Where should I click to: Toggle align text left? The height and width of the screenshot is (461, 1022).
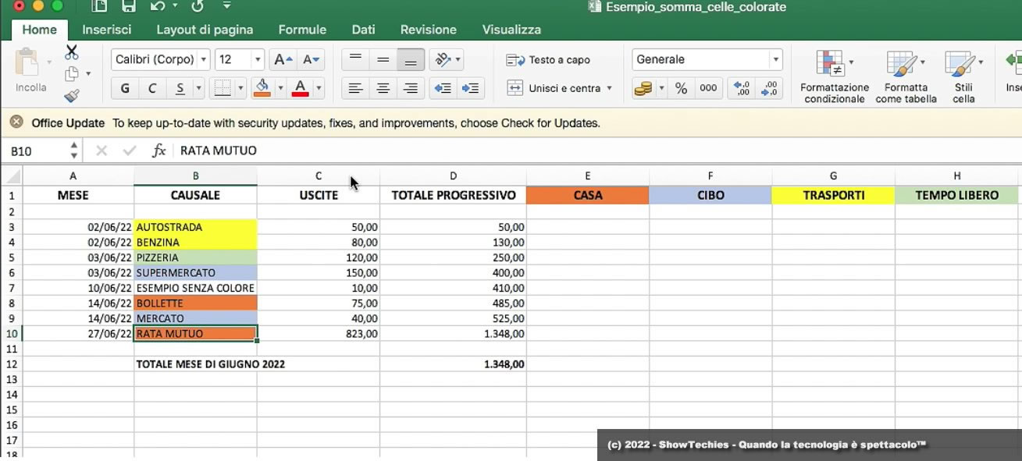coord(355,88)
